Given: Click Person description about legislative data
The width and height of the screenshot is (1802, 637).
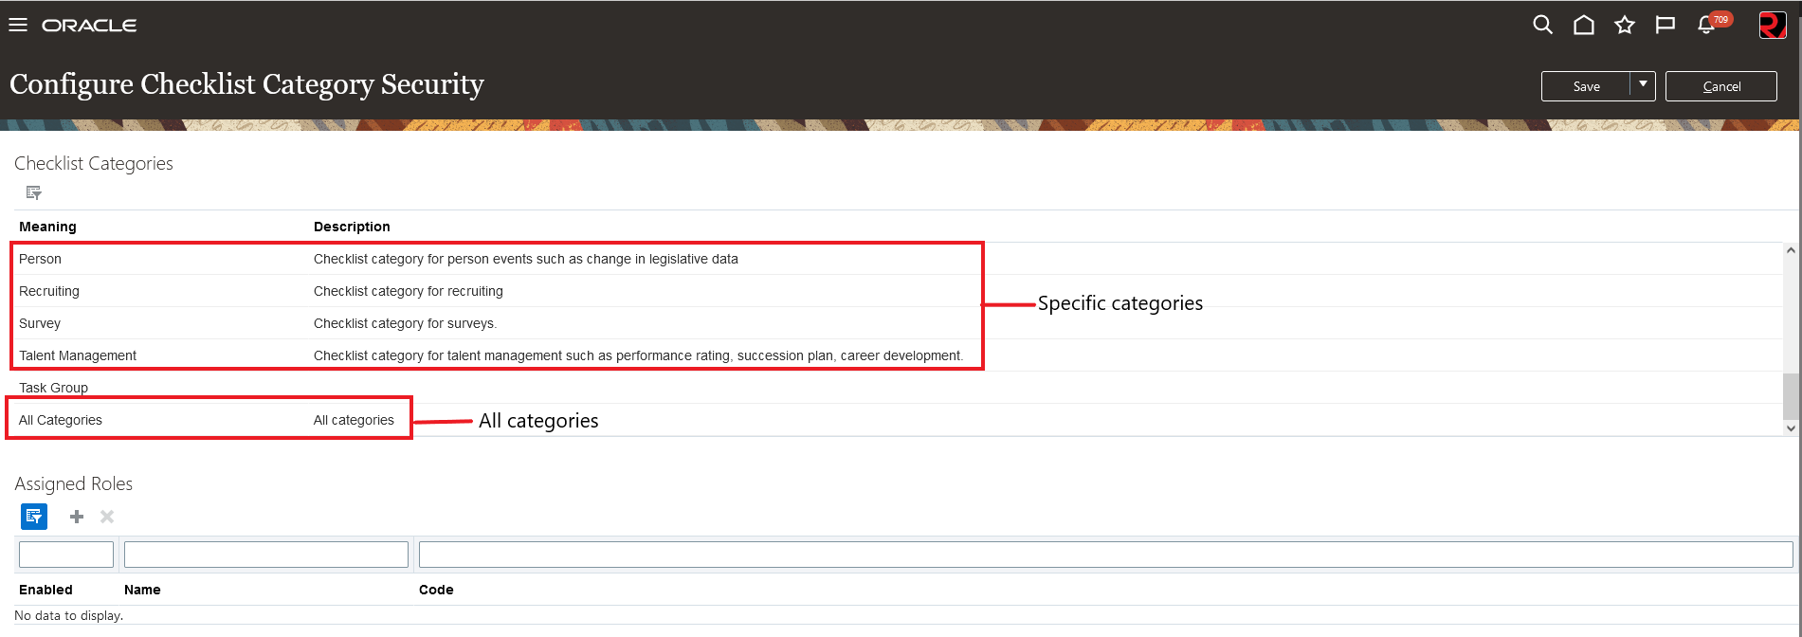Looking at the screenshot, I should click(526, 259).
